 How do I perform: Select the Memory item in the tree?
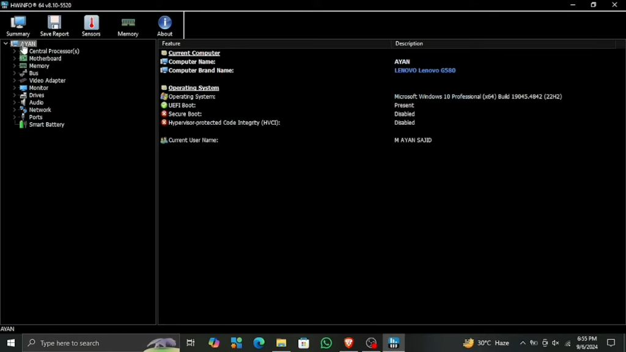click(x=39, y=66)
